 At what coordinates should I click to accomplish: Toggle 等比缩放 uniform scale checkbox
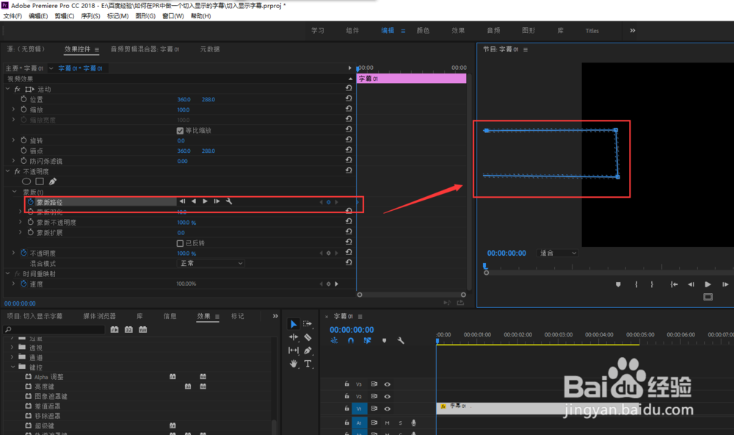coord(181,130)
